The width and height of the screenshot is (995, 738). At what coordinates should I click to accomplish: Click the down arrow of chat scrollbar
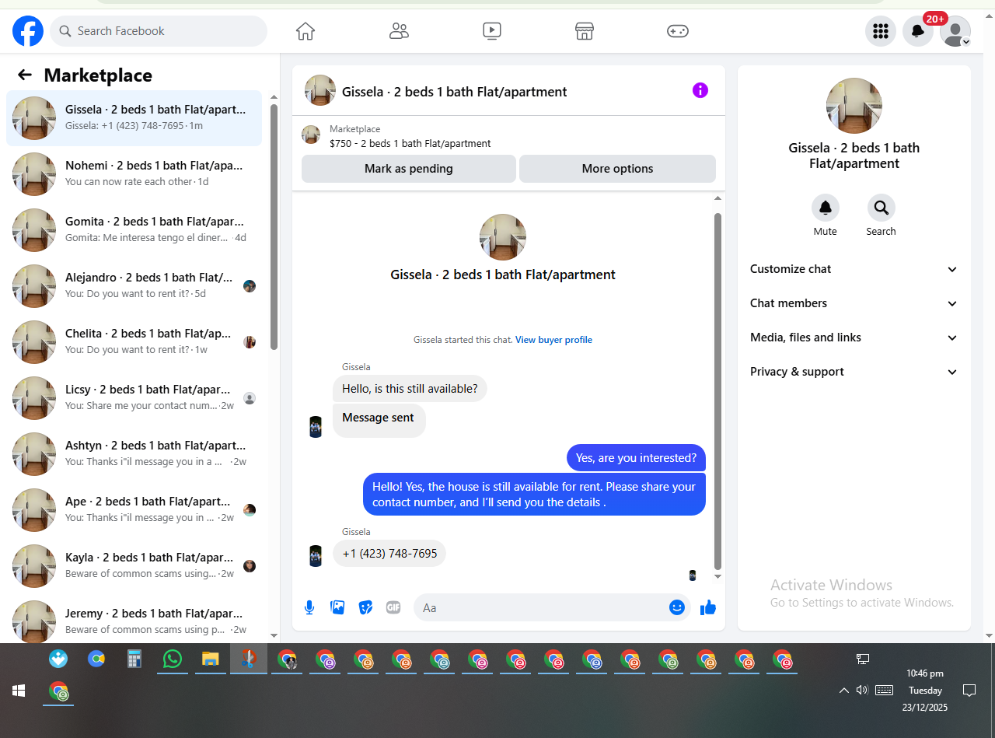click(717, 576)
